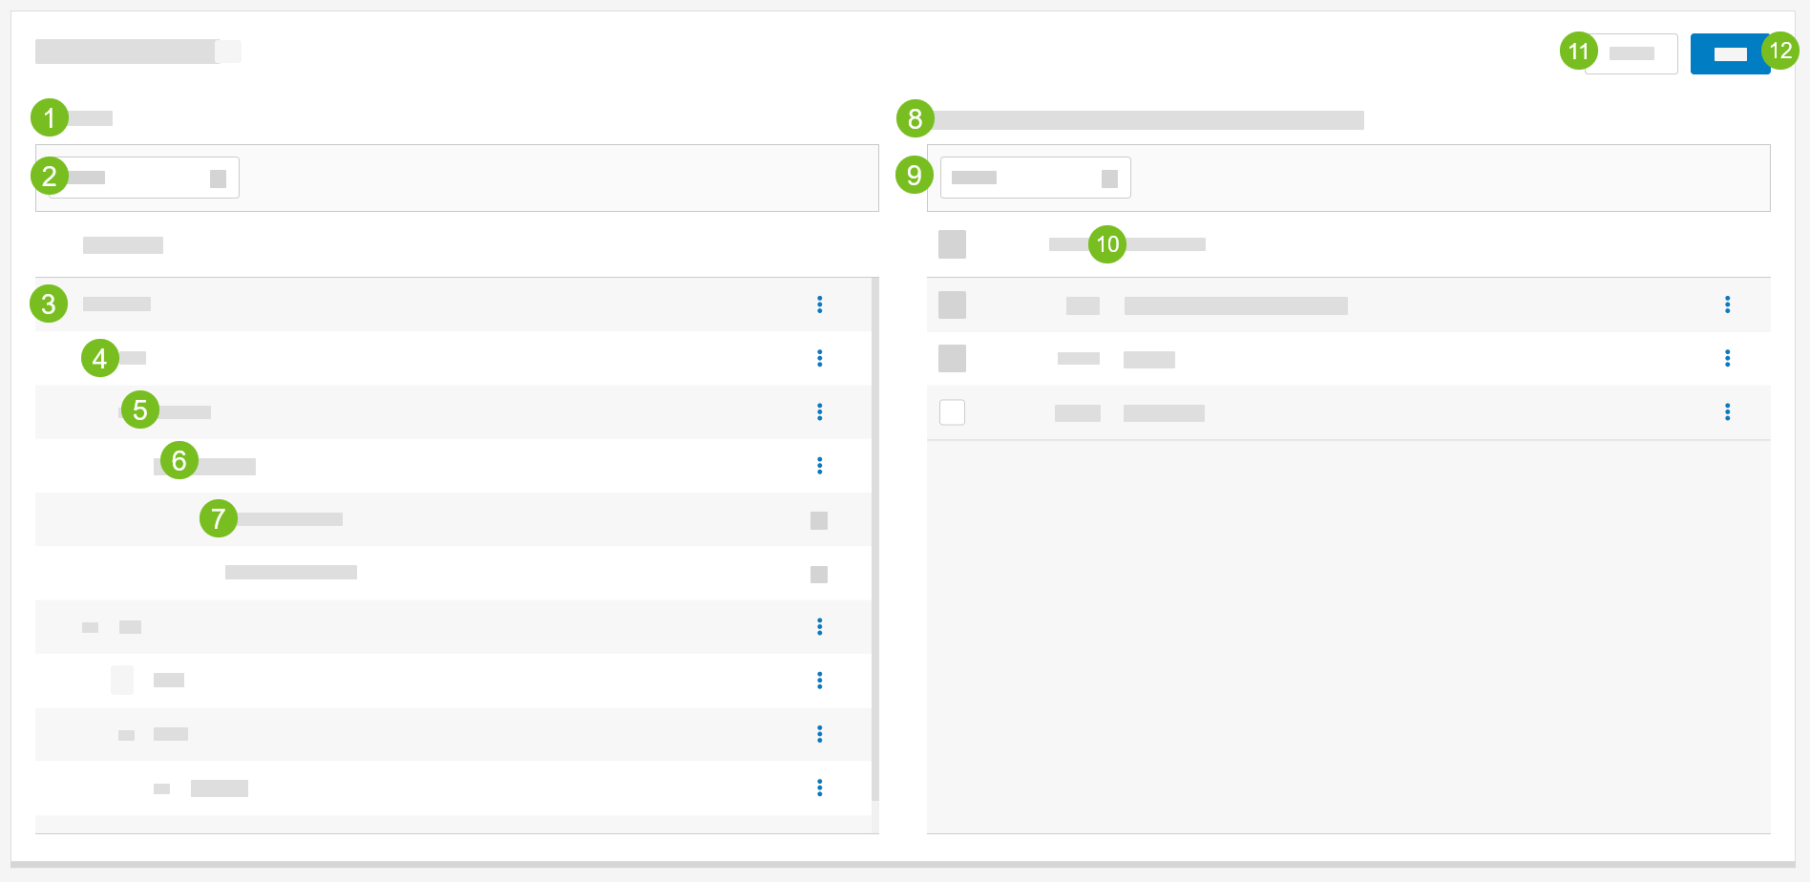Select the top-level tree item marked 3
The height and width of the screenshot is (882, 1810).
pyautogui.click(x=116, y=304)
